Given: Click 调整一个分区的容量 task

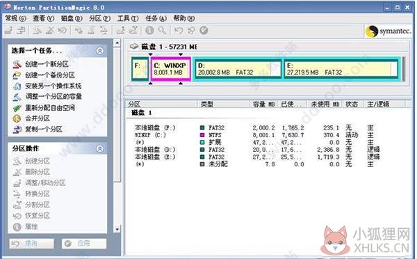Looking at the screenshot, I should point(54,97).
